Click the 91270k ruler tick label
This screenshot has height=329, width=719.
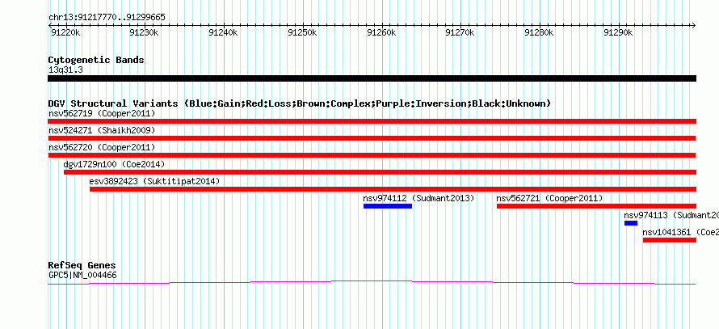click(x=460, y=32)
